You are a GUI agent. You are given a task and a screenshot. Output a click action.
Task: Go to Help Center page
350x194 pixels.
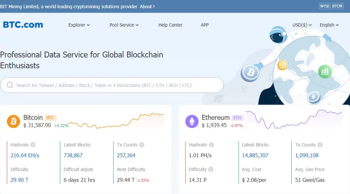(170, 25)
